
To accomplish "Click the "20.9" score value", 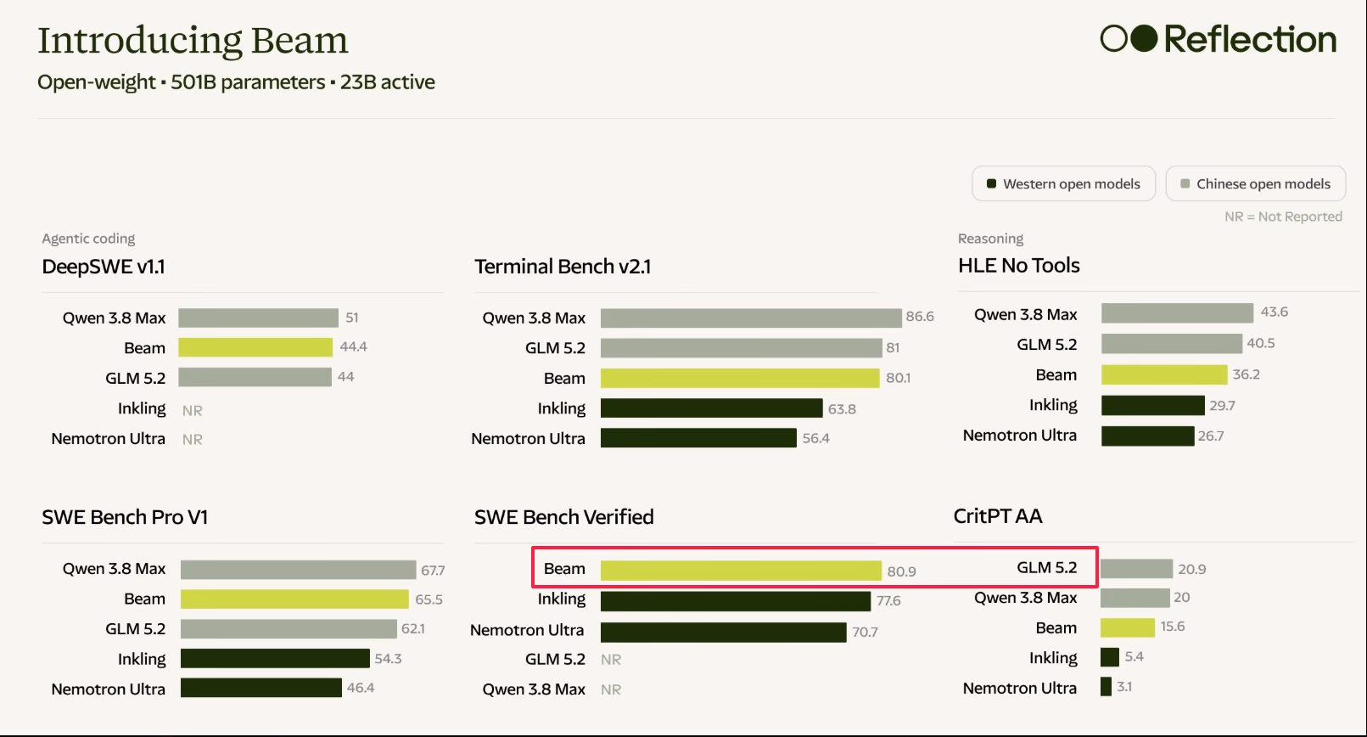I will (x=1191, y=569).
